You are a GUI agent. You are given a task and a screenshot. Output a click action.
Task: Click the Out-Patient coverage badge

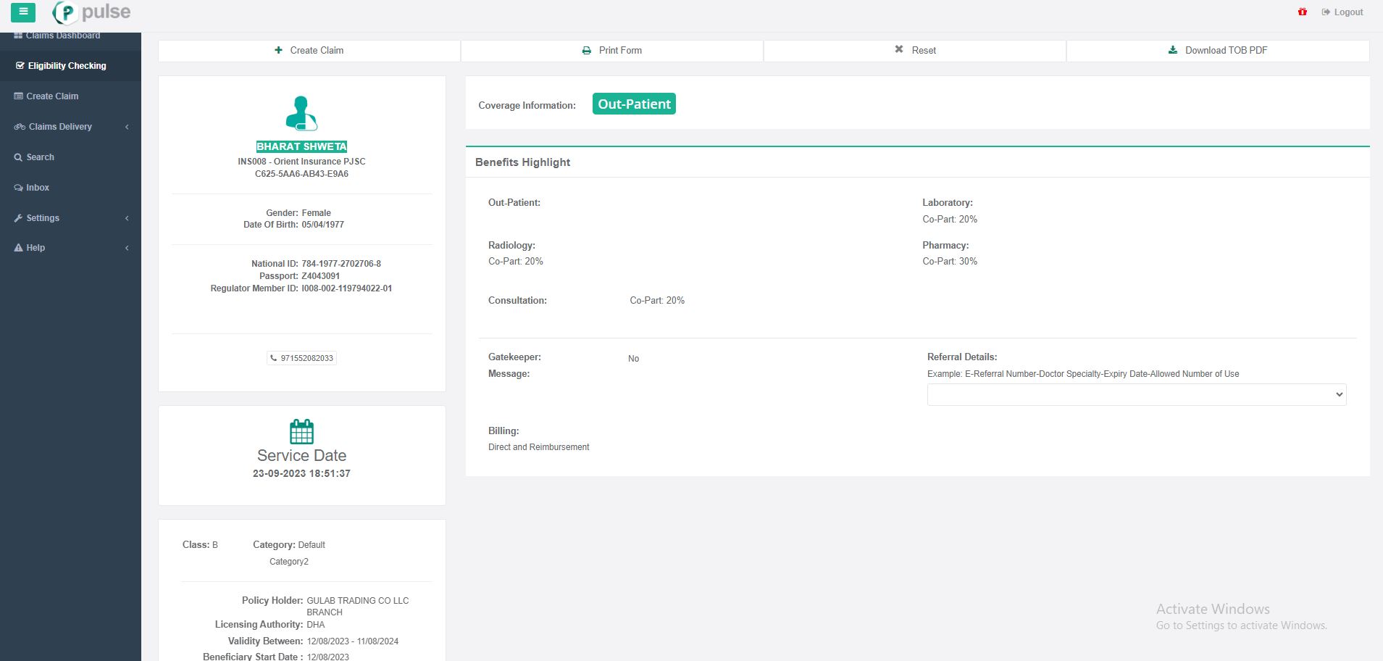pyautogui.click(x=634, y=104)
